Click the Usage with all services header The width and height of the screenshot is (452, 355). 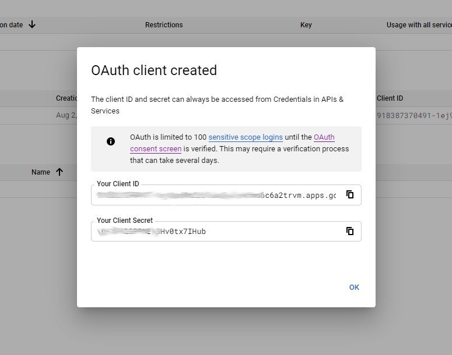pos(419,25)
